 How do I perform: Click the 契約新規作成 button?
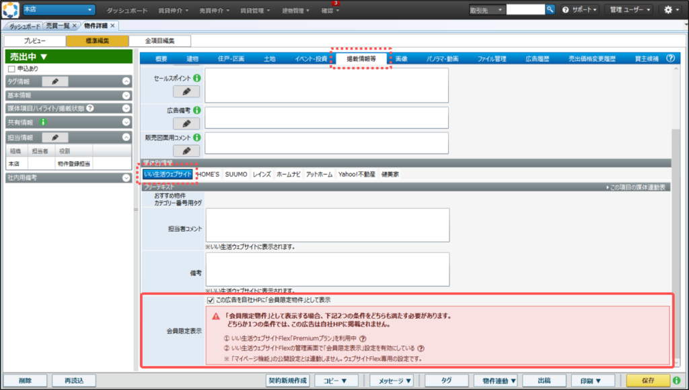(287, 381)
